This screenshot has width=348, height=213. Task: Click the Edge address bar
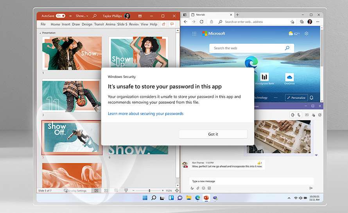point(252,22)
